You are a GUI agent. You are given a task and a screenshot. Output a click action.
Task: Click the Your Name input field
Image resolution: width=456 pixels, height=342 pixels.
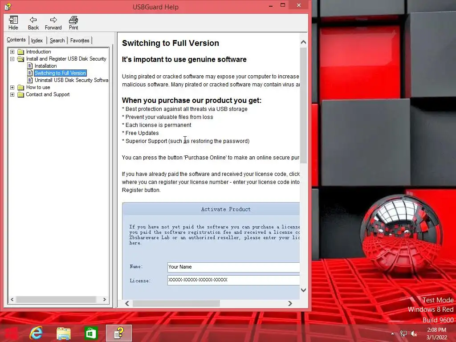(233, 267)
